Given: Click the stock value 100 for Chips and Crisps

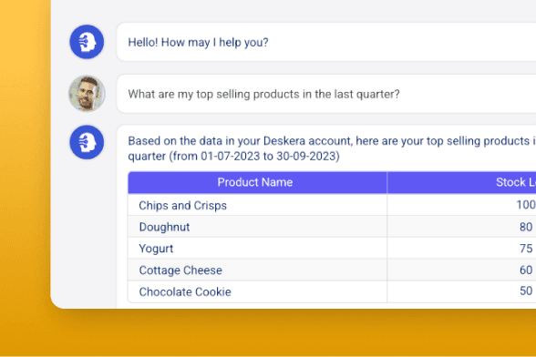Looking at the screenshot, I should pyautogui.click(x=526, y=205).
